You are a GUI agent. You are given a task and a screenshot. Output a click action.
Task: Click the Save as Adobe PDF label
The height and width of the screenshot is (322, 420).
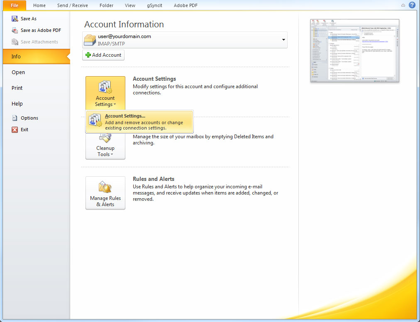click(41, 30)
